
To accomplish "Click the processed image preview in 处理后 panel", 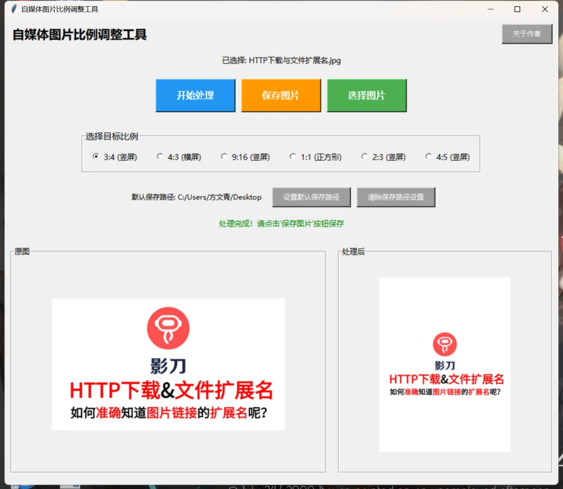I will (x=445, y=364).
